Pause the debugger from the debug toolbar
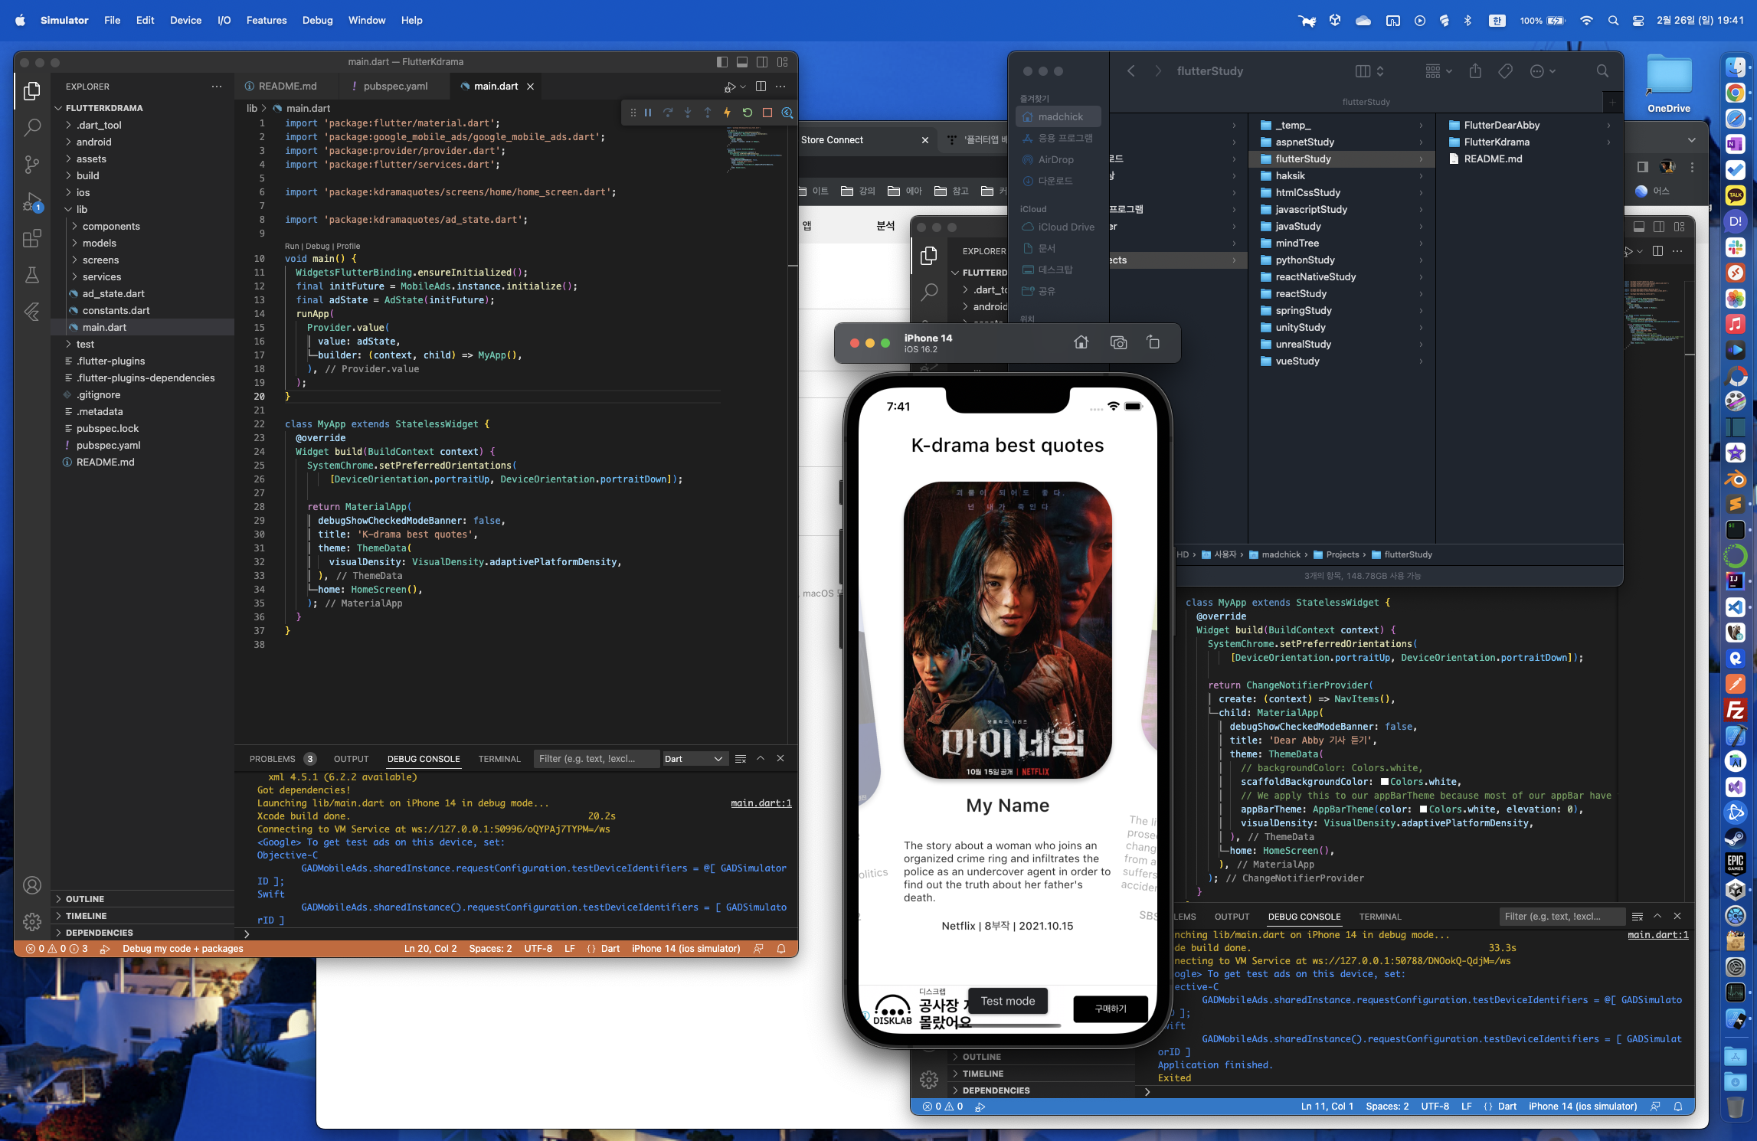This screenshot has height=1141, width=1757. (x=648, y=113)
